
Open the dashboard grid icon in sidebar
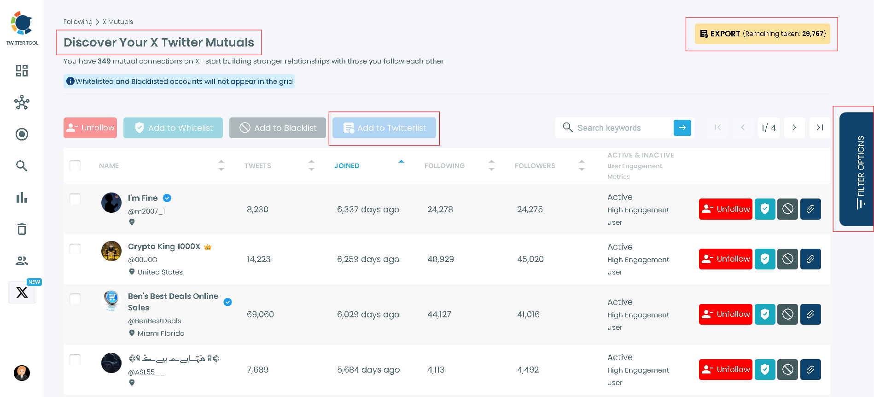coord(22,70)
